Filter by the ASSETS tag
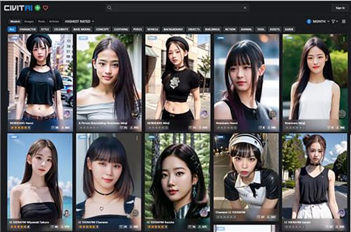Viewport: 351px width, 232px height. [x=274, y=29]
